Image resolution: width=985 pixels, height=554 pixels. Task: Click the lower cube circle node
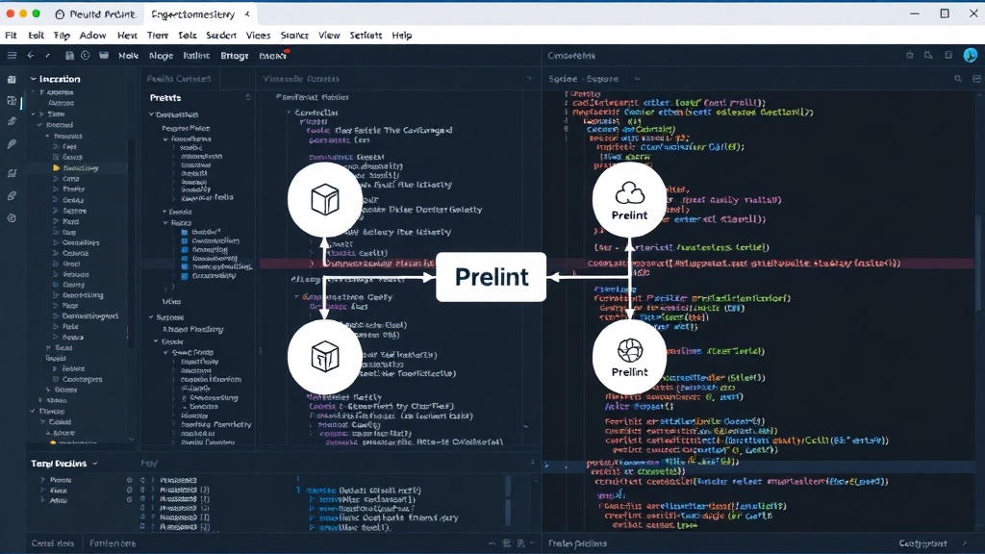click(x=325, y=357)
